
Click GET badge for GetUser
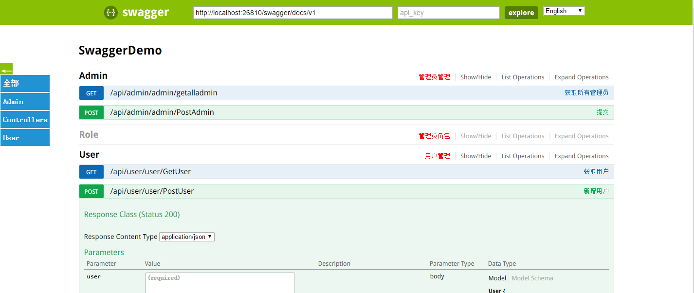[x=91, y=172]
